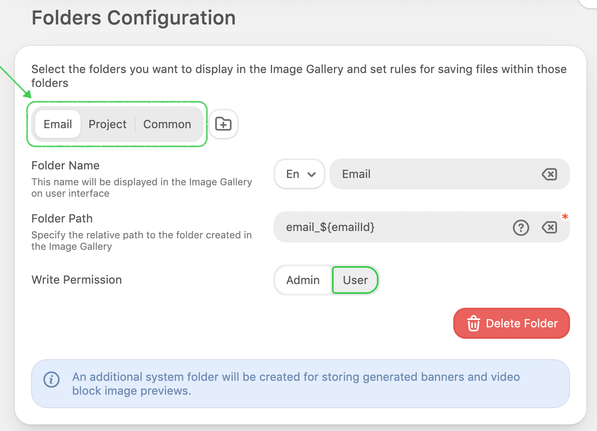Viewport: 597px width, 431px height.
Task: Open the Folder Path help question icon
Action: 521,228
